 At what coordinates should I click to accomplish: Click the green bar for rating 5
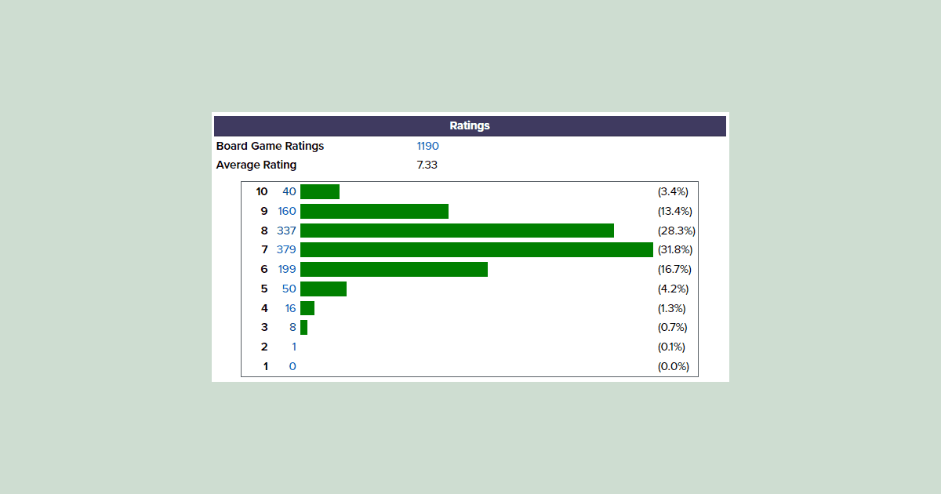click(323, 289)
